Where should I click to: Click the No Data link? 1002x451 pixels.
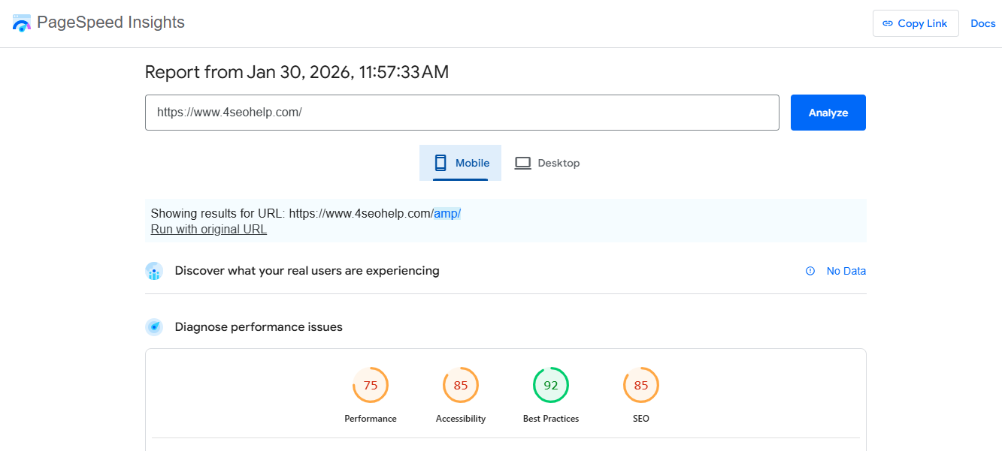[x=846, y=271]
